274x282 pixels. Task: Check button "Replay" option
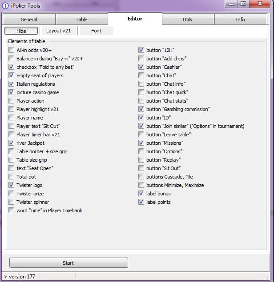coord(141,160)
